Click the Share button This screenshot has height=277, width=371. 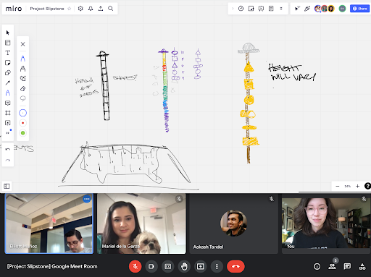(x=359, y=9)
